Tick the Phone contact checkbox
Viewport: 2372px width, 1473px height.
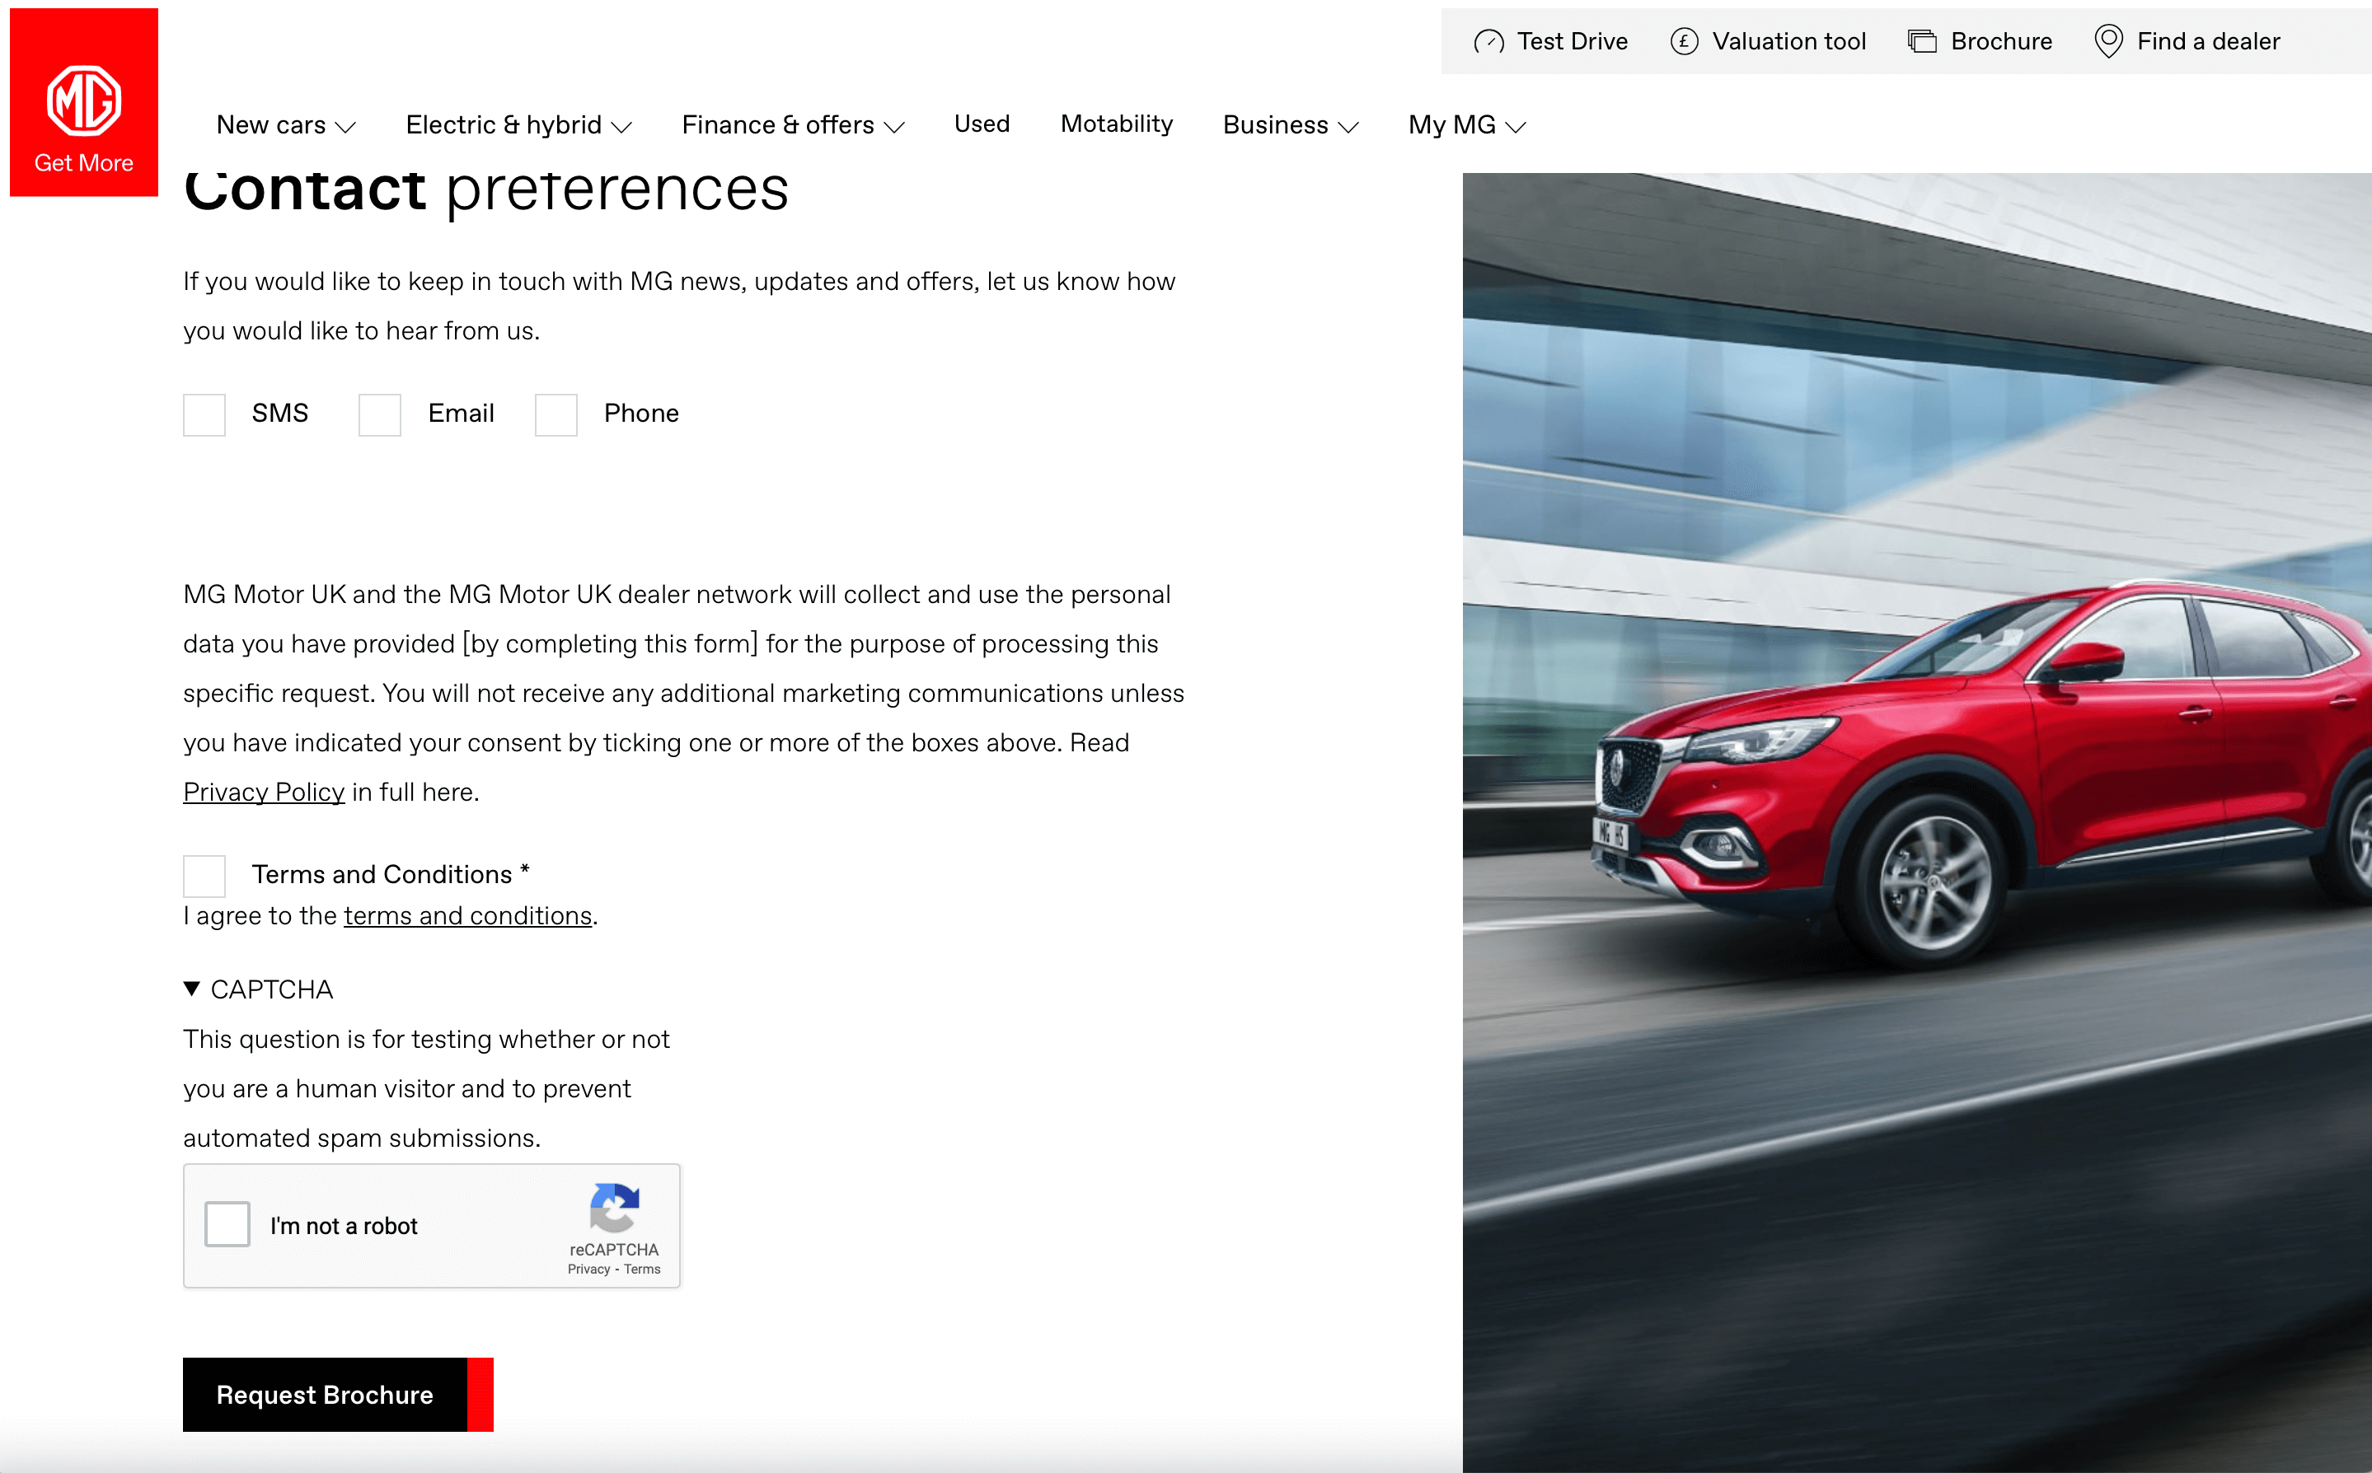556,415
